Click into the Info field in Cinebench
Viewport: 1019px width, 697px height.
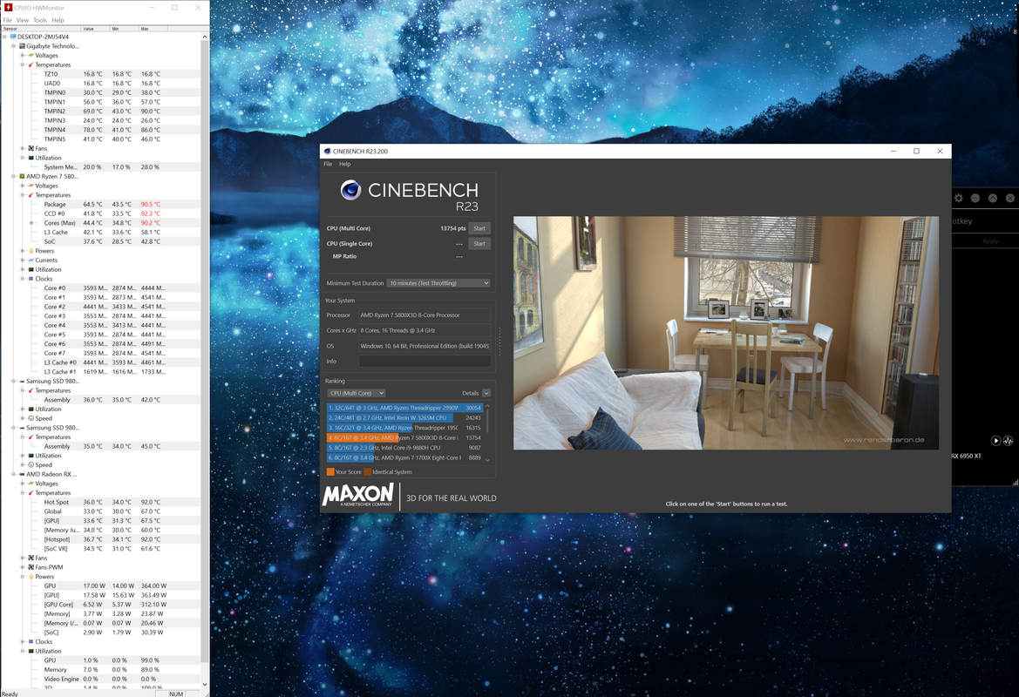tap(425, 362)
